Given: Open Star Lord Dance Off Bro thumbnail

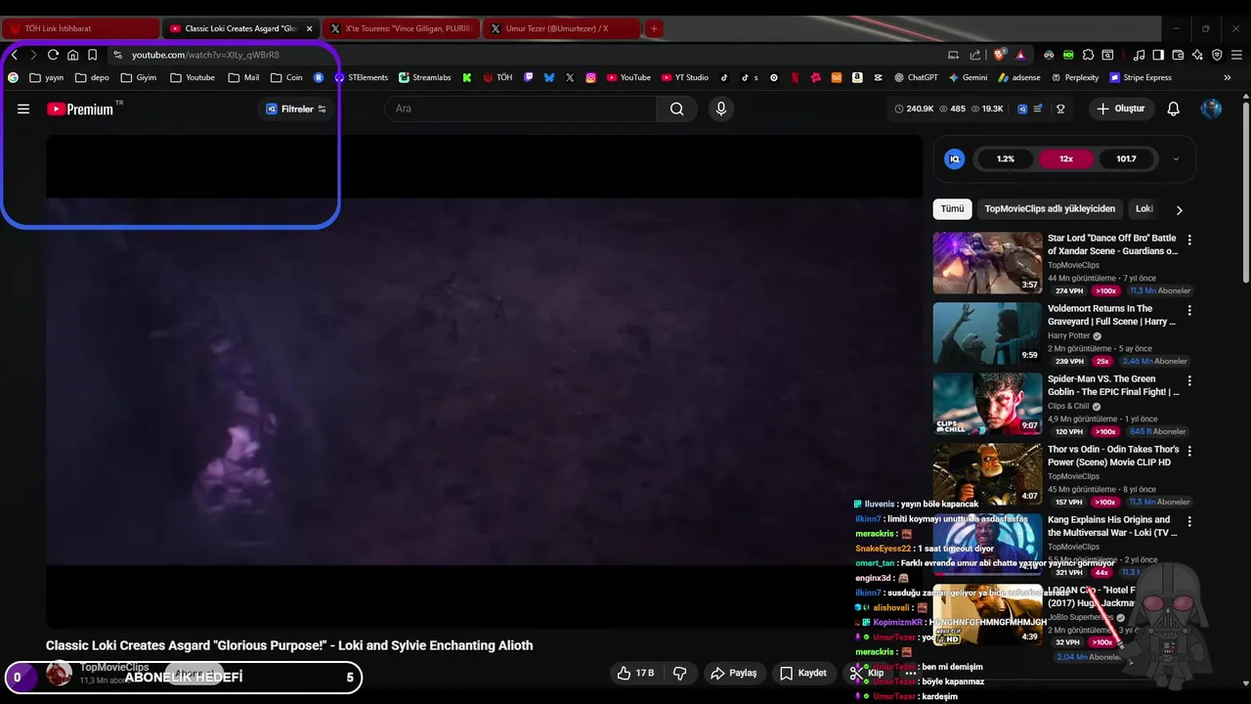Looking at the screenshot, I should (988, 262).
